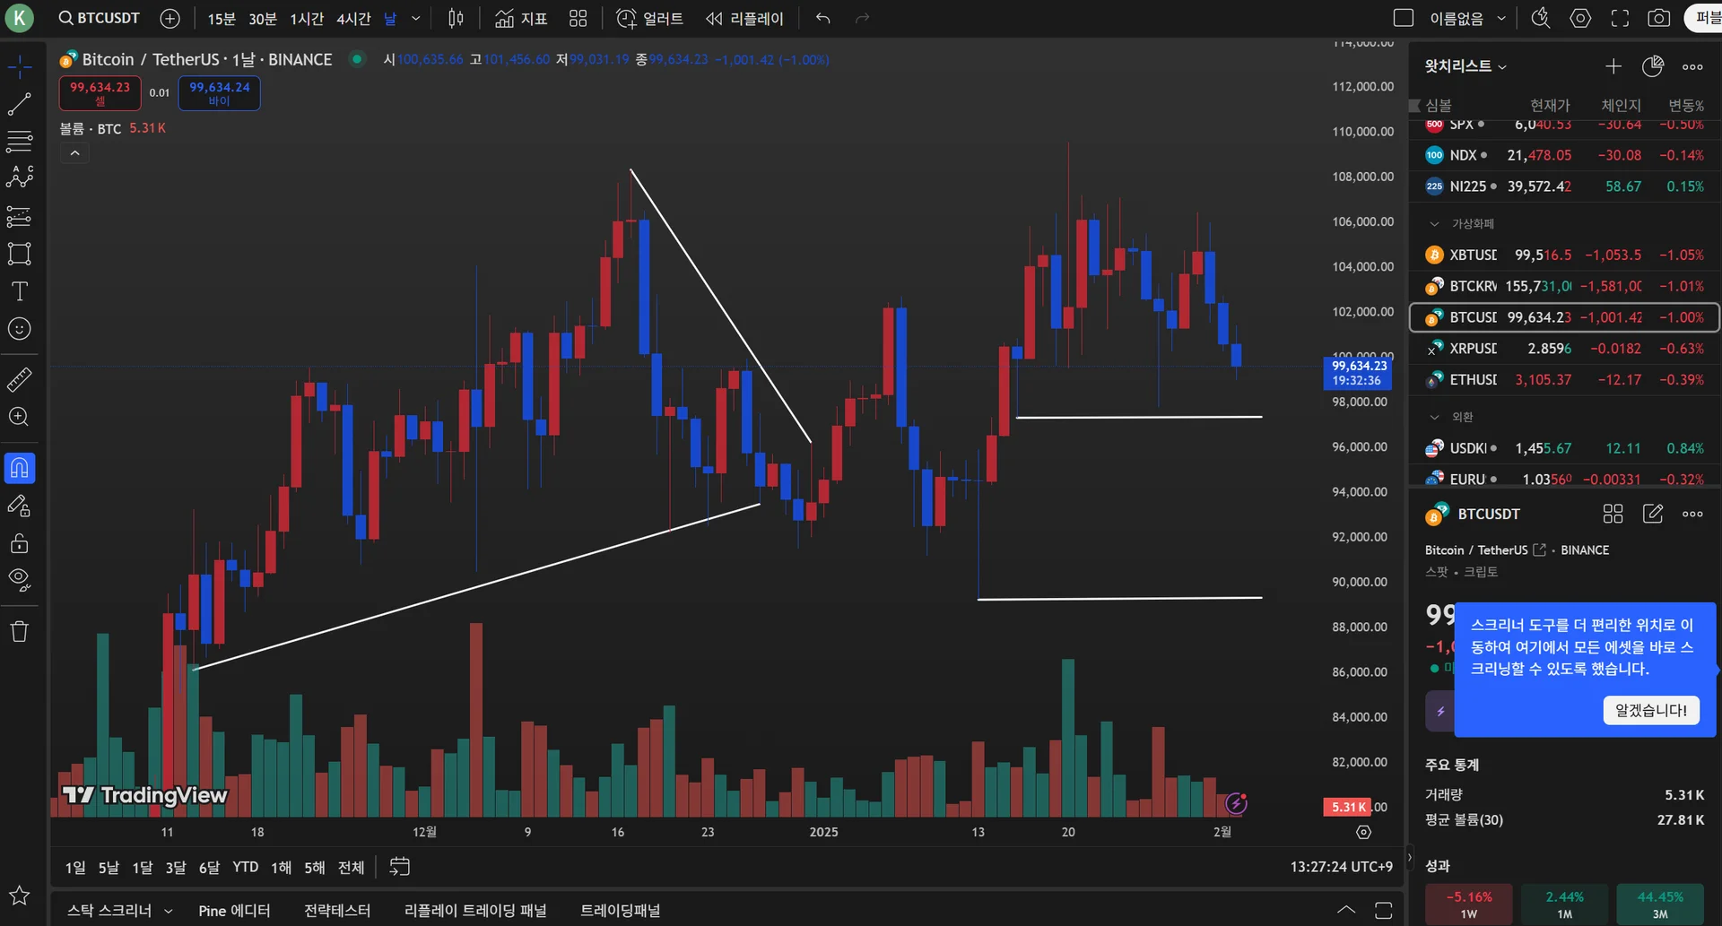Switch to the 1시간 timeframe

(307, 19)
